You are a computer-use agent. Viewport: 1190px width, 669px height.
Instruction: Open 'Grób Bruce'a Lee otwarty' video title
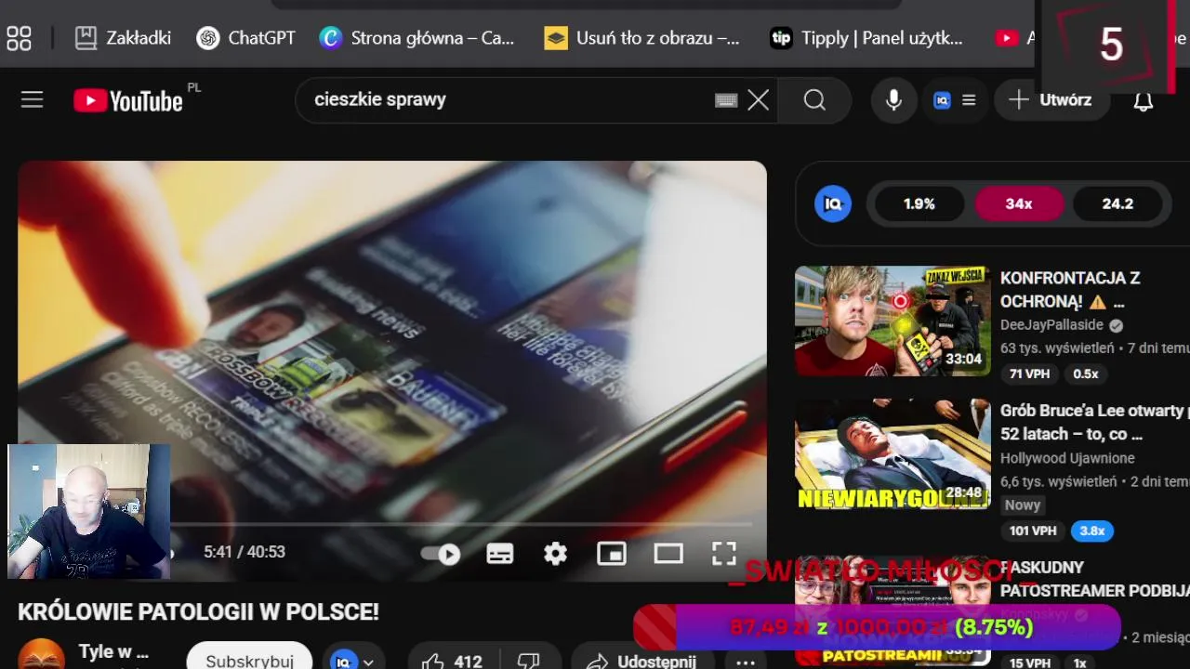1093,422
